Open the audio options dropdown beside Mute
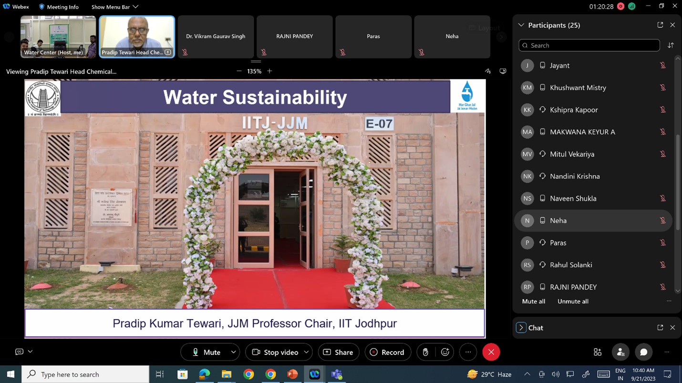The width and height of the screenshot is (682, 383). 233,352
